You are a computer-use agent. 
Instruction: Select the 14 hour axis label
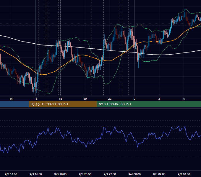coord(11,99)
